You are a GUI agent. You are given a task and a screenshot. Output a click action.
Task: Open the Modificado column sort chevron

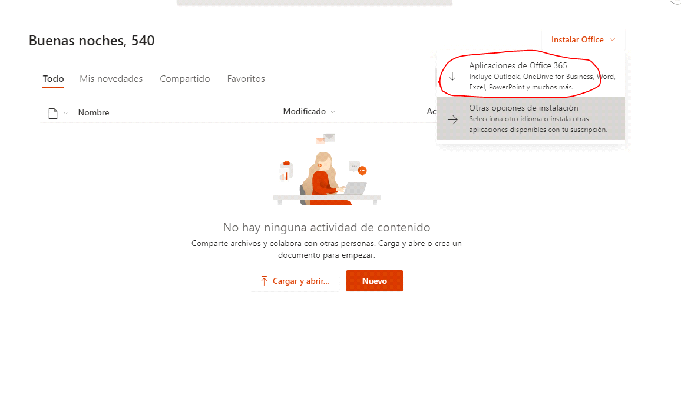(333, 112)
